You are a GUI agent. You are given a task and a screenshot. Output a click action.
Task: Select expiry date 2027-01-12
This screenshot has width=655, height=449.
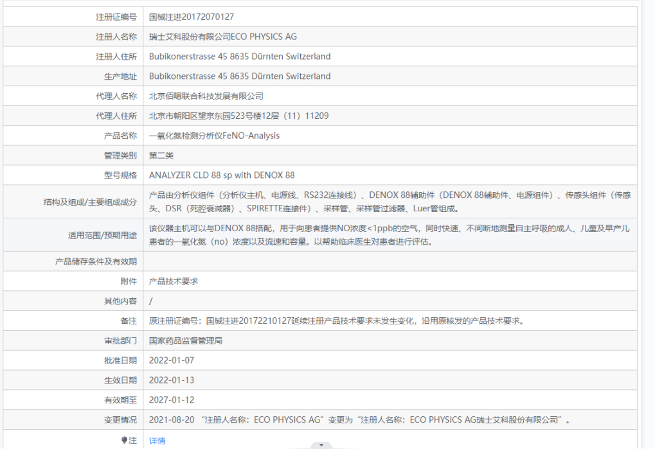[x=172, y=400]
